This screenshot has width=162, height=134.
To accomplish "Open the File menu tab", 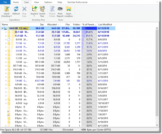I will (x=5, y=2).
